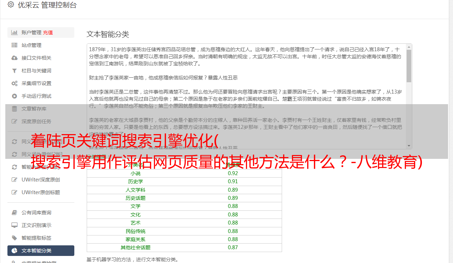The image size is (453, 263).
Task: Click the red 充值 link
Action: coord(48,32)
